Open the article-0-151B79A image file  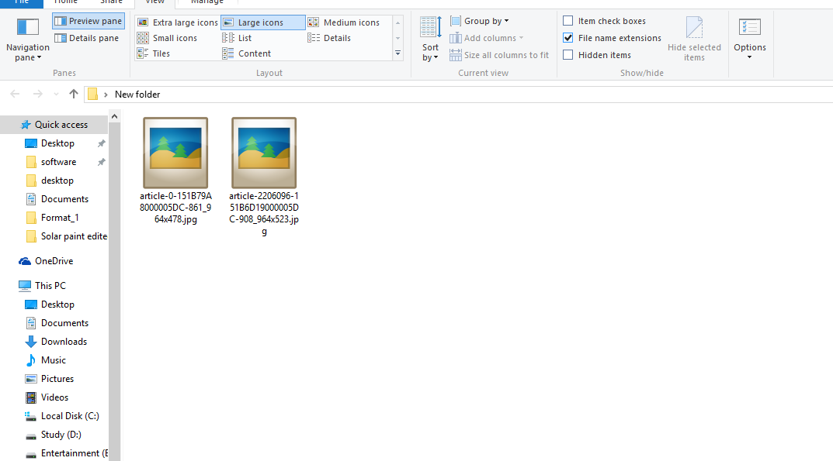(175, 152)
